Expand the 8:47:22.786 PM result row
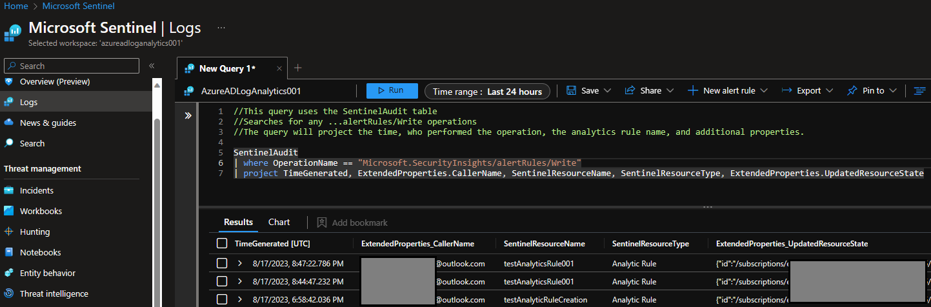The width and height of the screenshot is (931, 307). pos(239,263)
